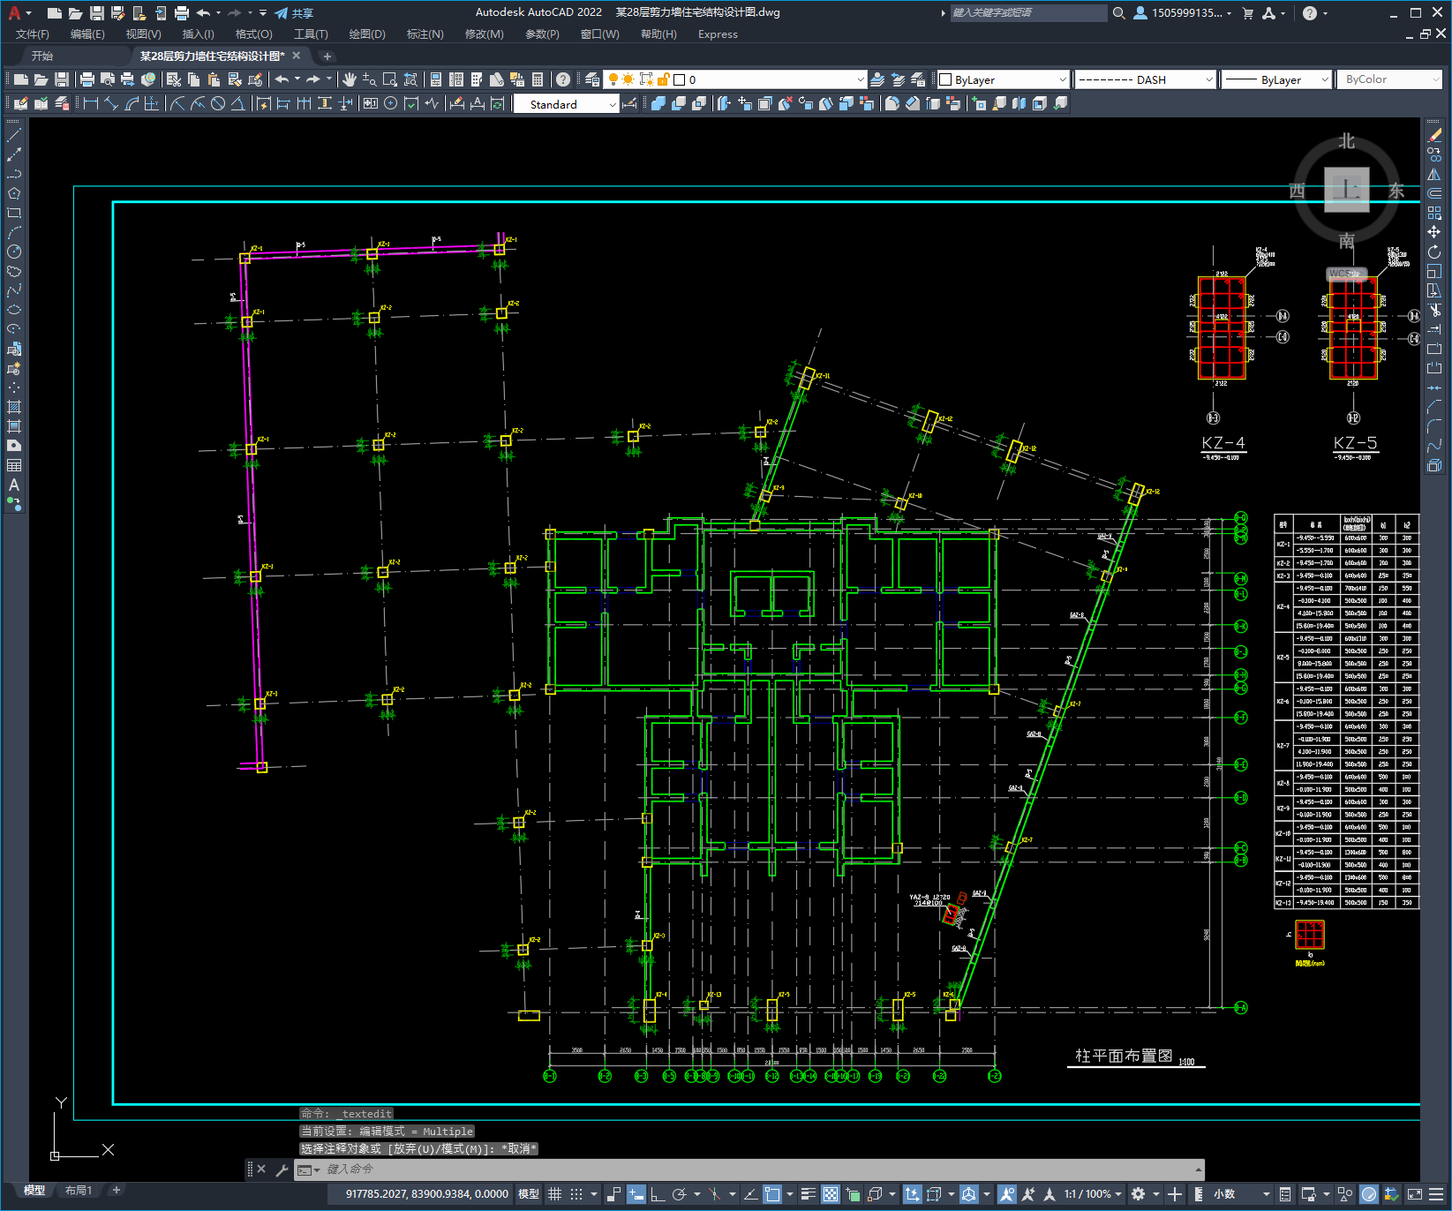Open the Autodesk App Store cart icon
The image size is (1452, 1211).
point(1248,13)
